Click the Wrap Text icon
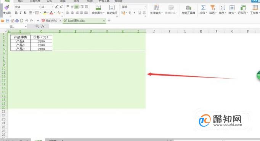The image size is (260, 141). click(x=112, y=8)
